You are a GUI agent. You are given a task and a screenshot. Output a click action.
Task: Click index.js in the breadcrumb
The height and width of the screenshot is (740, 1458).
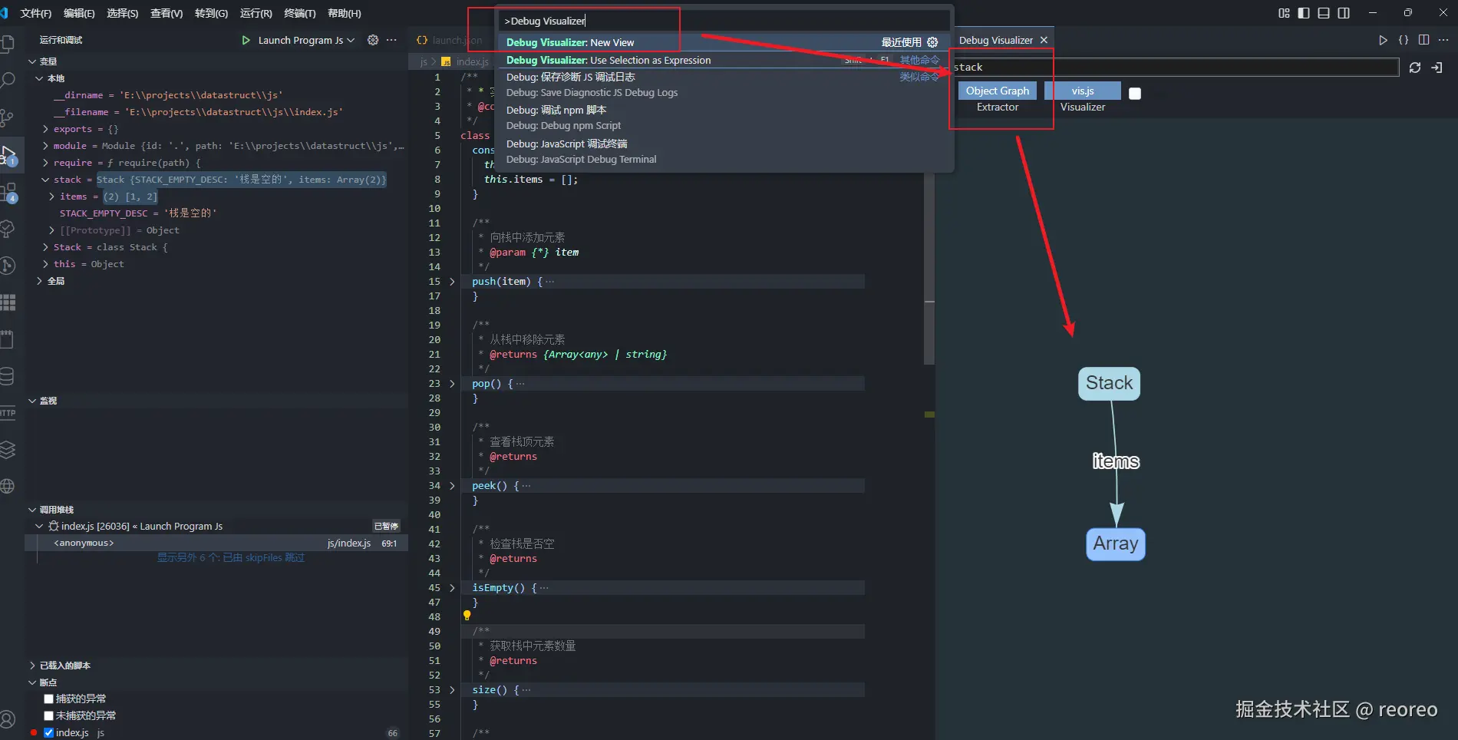[x=472, y=61]
